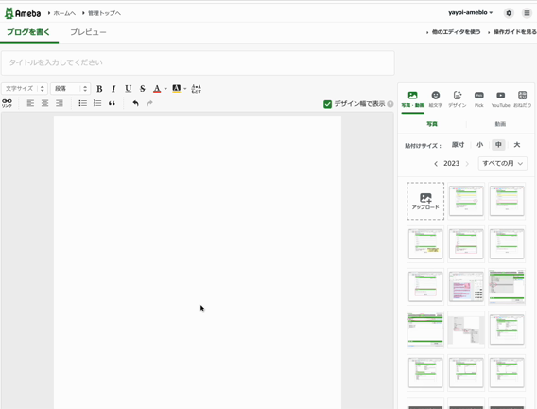537x409 pixels.
Task: Insert a bulleted list
Action: [83, 103]
